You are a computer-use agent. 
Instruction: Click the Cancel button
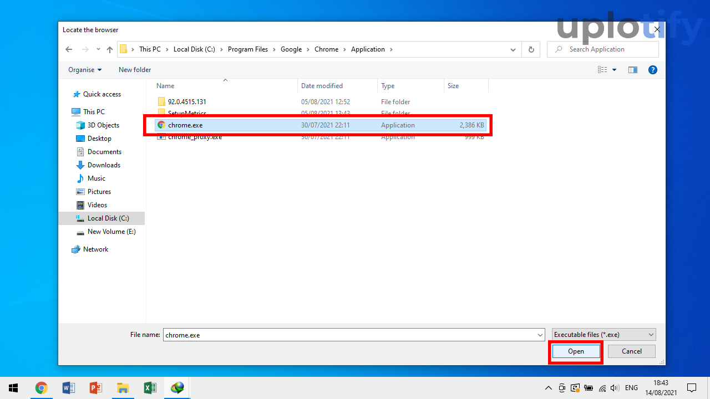pos(632,351)
